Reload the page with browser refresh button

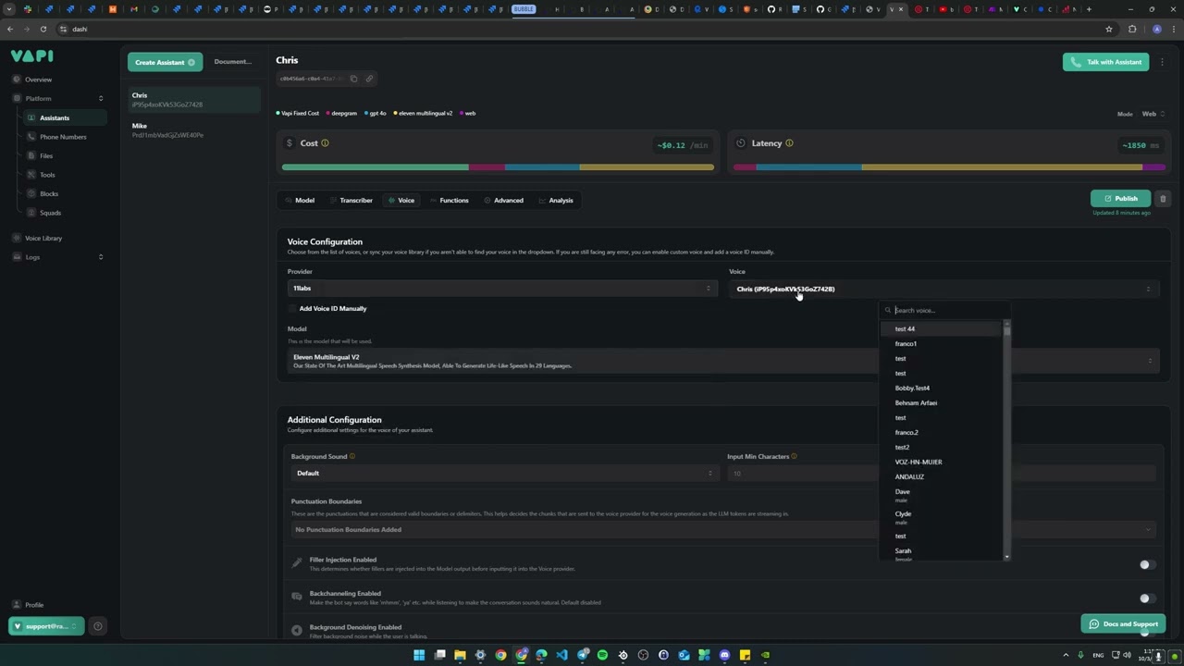coord(43,29)
